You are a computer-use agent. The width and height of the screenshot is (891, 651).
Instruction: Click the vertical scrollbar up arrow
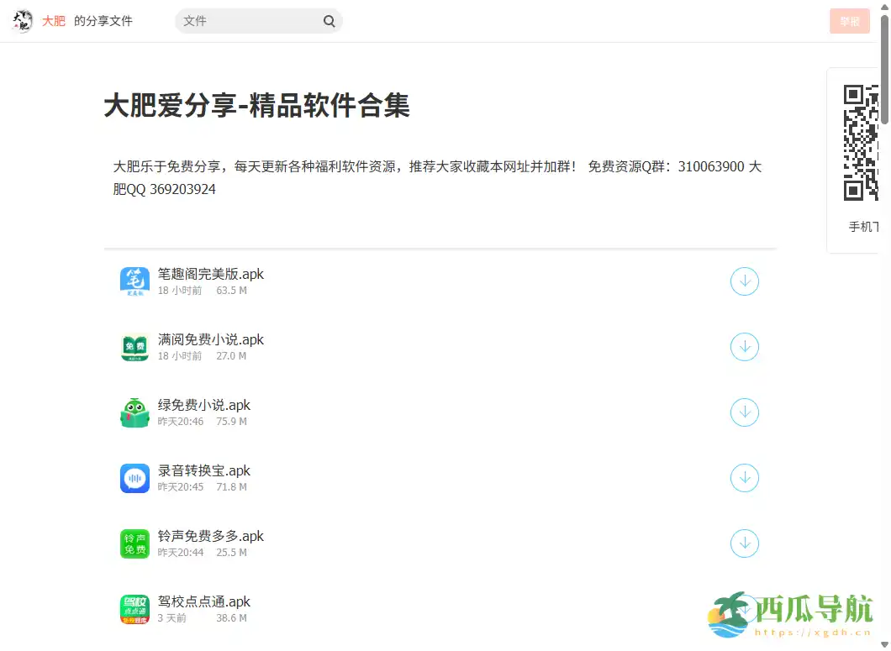click(885, 6)
